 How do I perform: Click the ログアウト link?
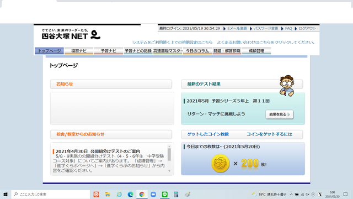[307, 28]
